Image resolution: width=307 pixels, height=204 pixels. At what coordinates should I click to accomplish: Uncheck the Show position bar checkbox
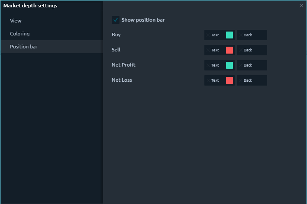click(116, 20)
